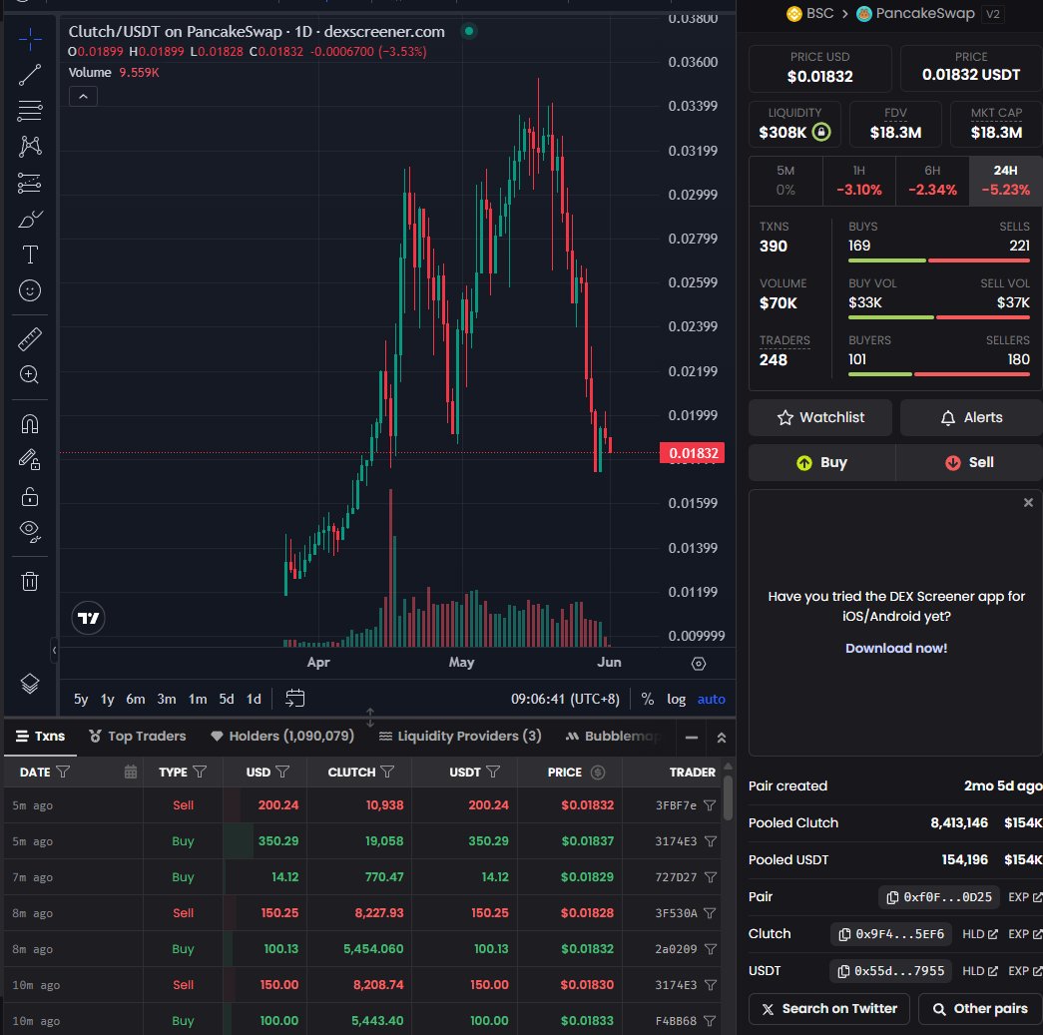Image resolution: width=1043 pixels, height=1035 pixels.
Task: Switch to the Txns tab
Action: [x=41, y=737]
